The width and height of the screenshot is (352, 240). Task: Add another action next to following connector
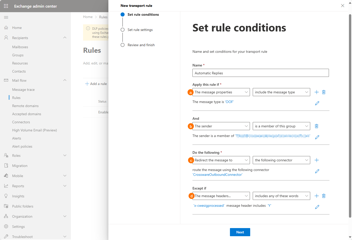(x=317, y=160)
